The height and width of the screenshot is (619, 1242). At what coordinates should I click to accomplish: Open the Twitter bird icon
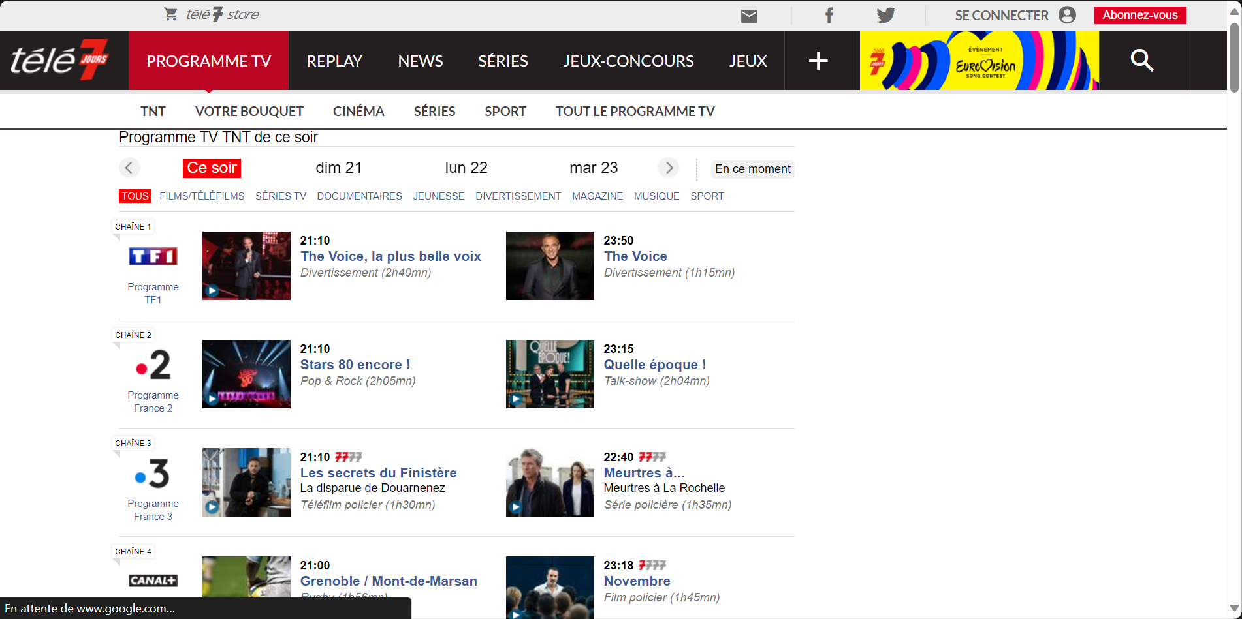pos(885,16)
